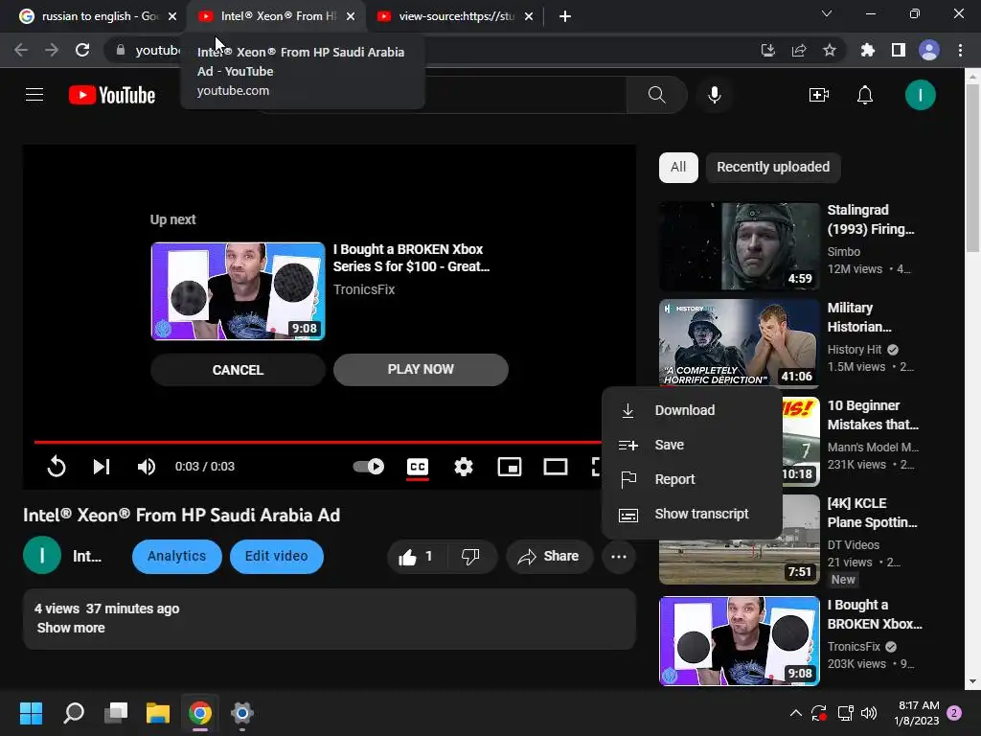Open the Windows Start menu
This screenshot has width=981, height=736.
(31, 713)
